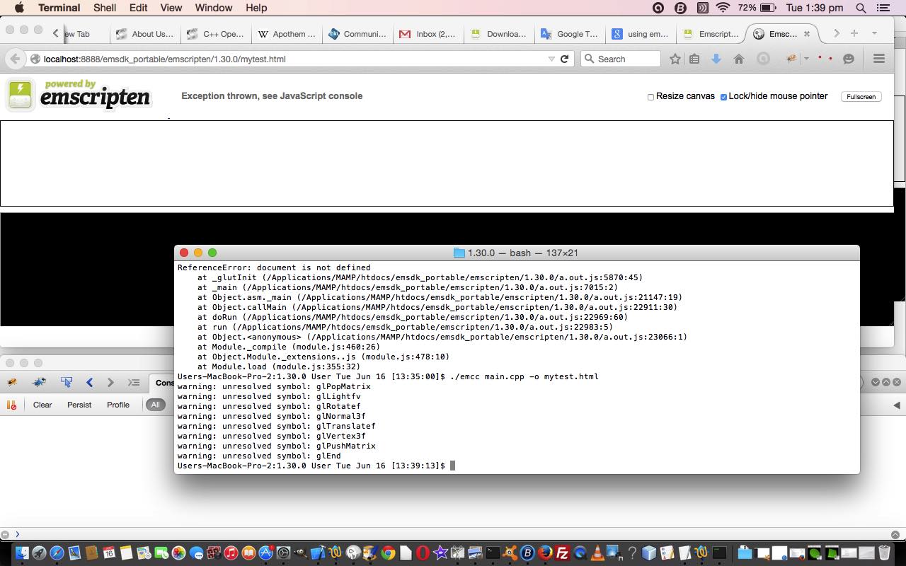Open the Help menu in menu bar

256,8
